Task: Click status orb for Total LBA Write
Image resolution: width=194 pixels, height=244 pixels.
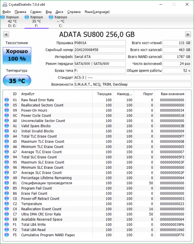Action: click(x=6, y=224)
